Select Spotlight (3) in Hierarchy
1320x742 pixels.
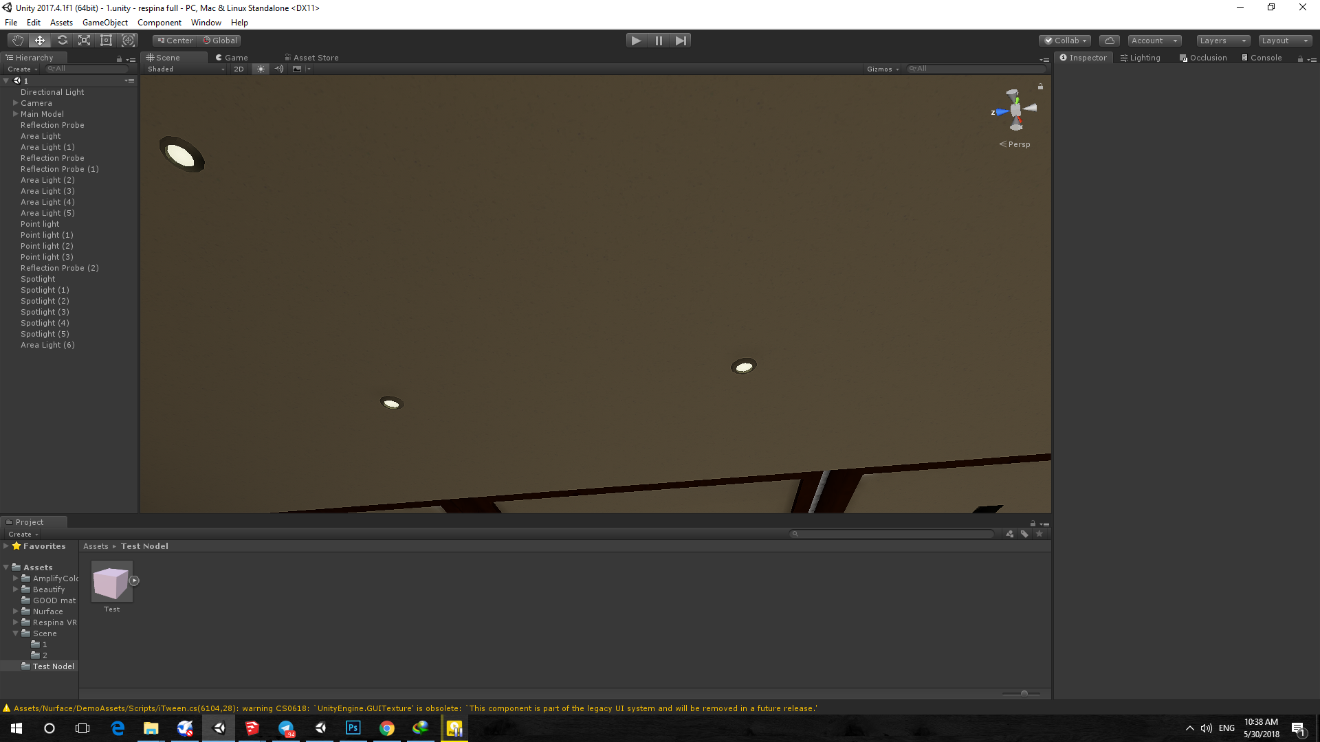45,312
